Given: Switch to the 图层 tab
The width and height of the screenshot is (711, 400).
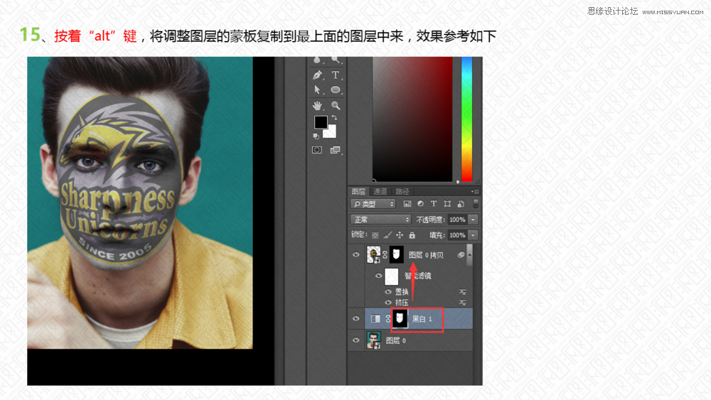Looking at the screenshot, I should tap(358, 192).
